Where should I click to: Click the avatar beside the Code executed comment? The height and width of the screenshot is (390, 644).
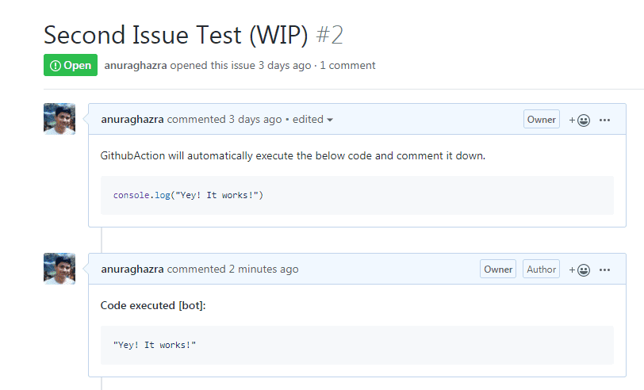pos(59,269)
